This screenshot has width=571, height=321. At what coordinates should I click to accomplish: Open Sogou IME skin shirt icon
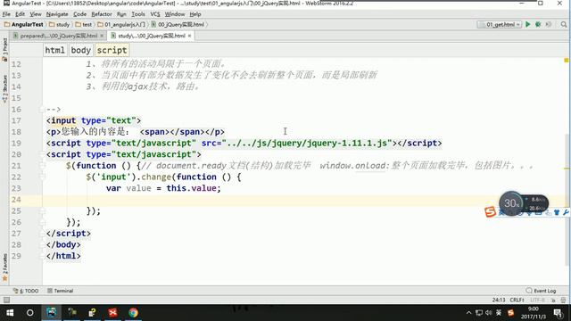(x=557, y=212)
